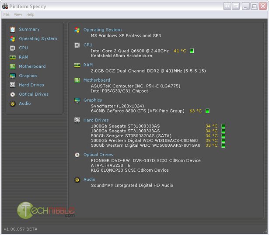The height and width of the screenshot is (235, 269).
Task: Click 'SyncMaster (1280x1024)' text
Action: click(x=117, y=106)
